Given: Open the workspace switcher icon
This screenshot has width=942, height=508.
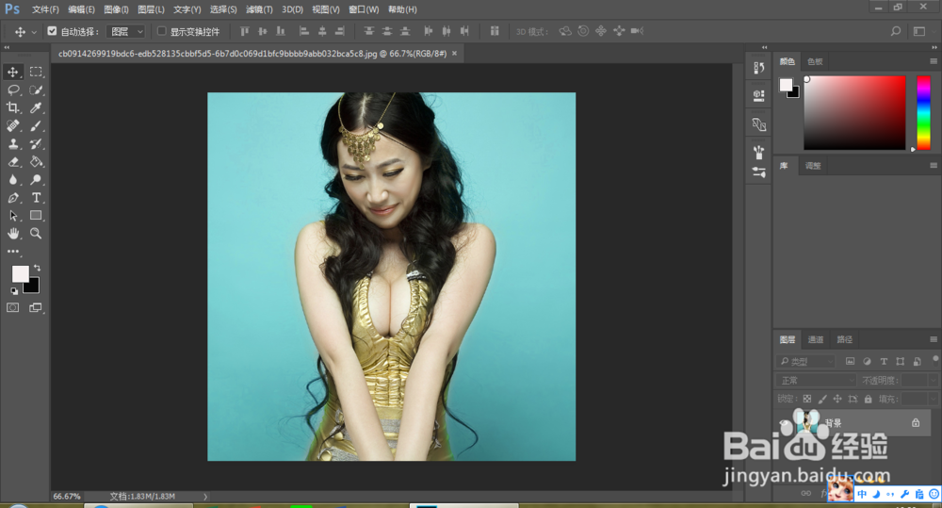Looking at the screenshot, I should pos(919,31).
